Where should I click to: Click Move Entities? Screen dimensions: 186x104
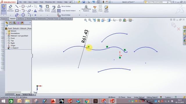point(64,15)
